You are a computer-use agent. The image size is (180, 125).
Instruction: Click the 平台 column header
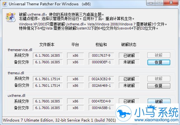click(x=75, y=44)
